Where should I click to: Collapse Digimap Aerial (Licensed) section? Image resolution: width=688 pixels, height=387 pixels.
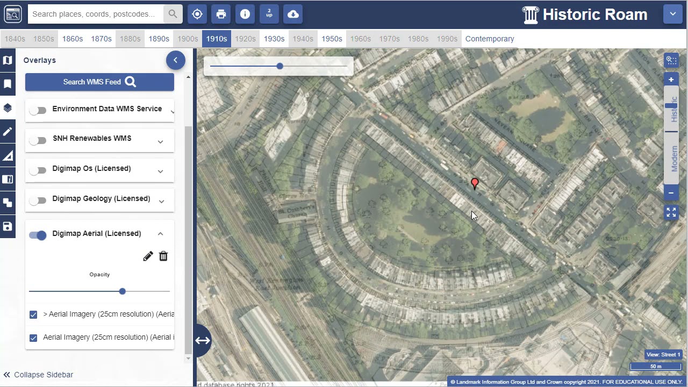160,233
